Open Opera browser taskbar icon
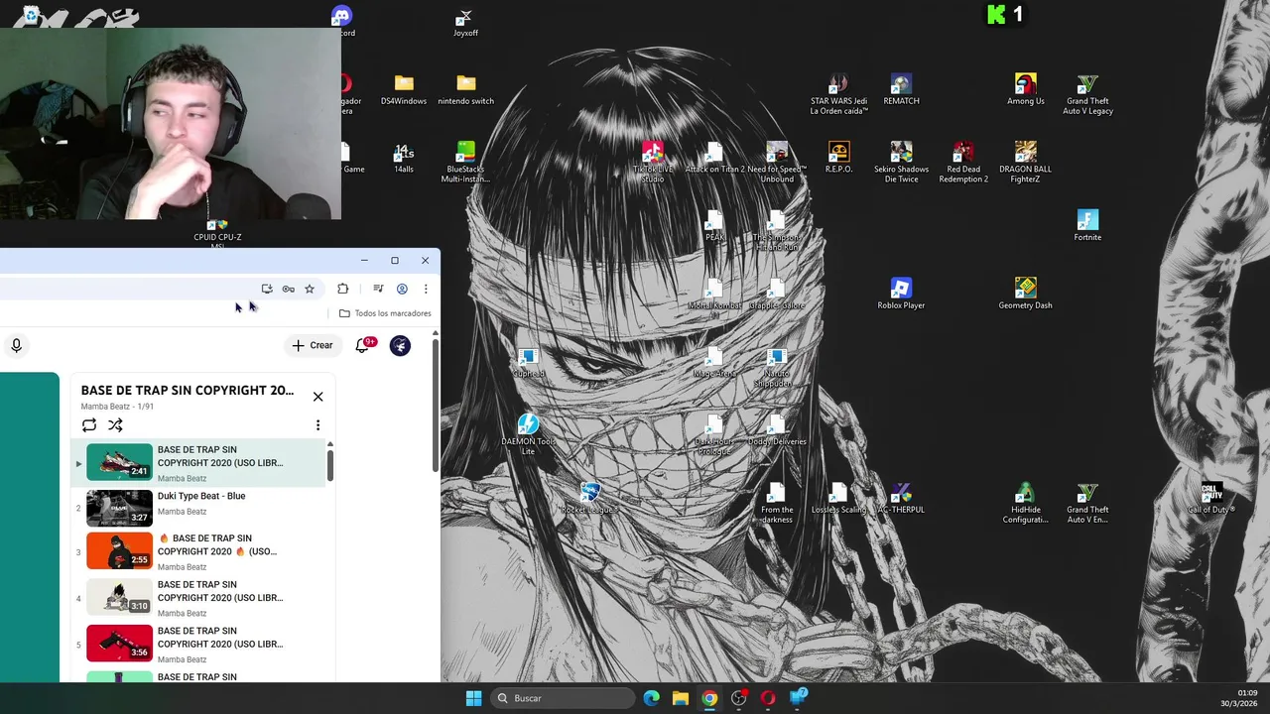The width and height of the screenshot is (1270, 714). [768, 698]
